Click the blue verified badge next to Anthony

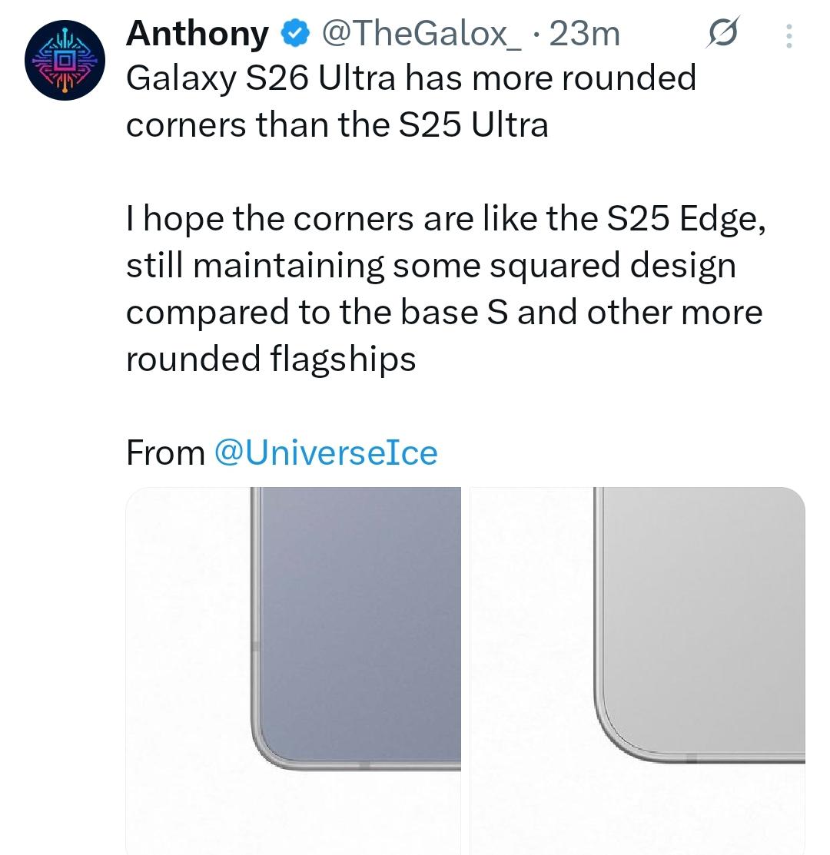click(x=295, y=34)
